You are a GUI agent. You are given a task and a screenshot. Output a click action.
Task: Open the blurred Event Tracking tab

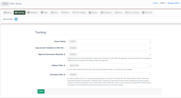[x=132, y=13]
